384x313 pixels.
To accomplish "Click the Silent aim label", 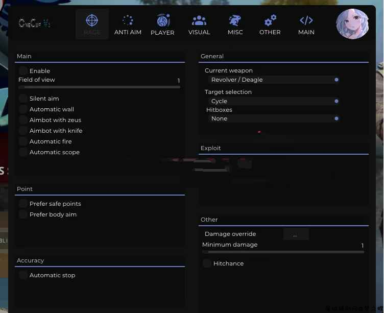I will [x=44, y=99].
